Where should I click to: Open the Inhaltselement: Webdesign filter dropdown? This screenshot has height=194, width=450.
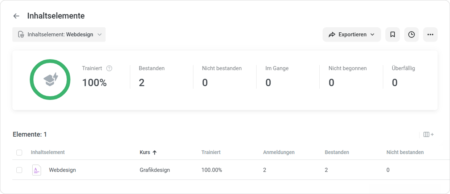(59, 35)
